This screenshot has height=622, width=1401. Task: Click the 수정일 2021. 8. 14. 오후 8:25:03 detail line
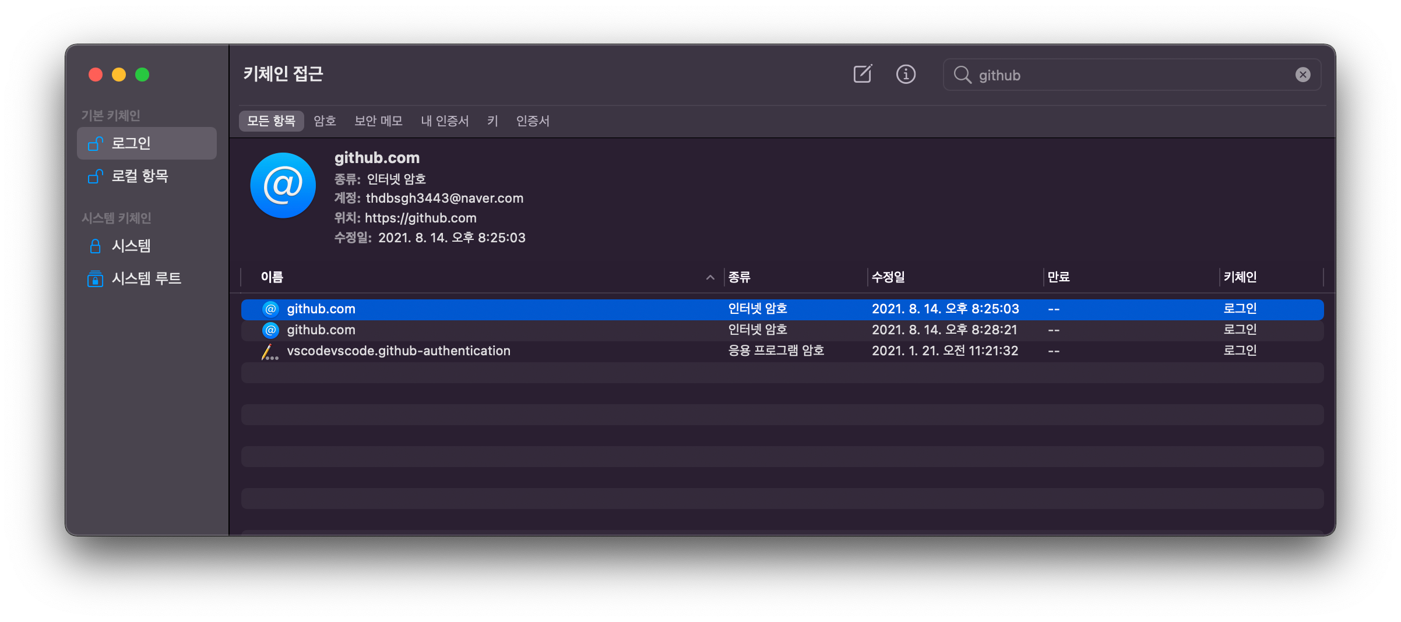430,238
